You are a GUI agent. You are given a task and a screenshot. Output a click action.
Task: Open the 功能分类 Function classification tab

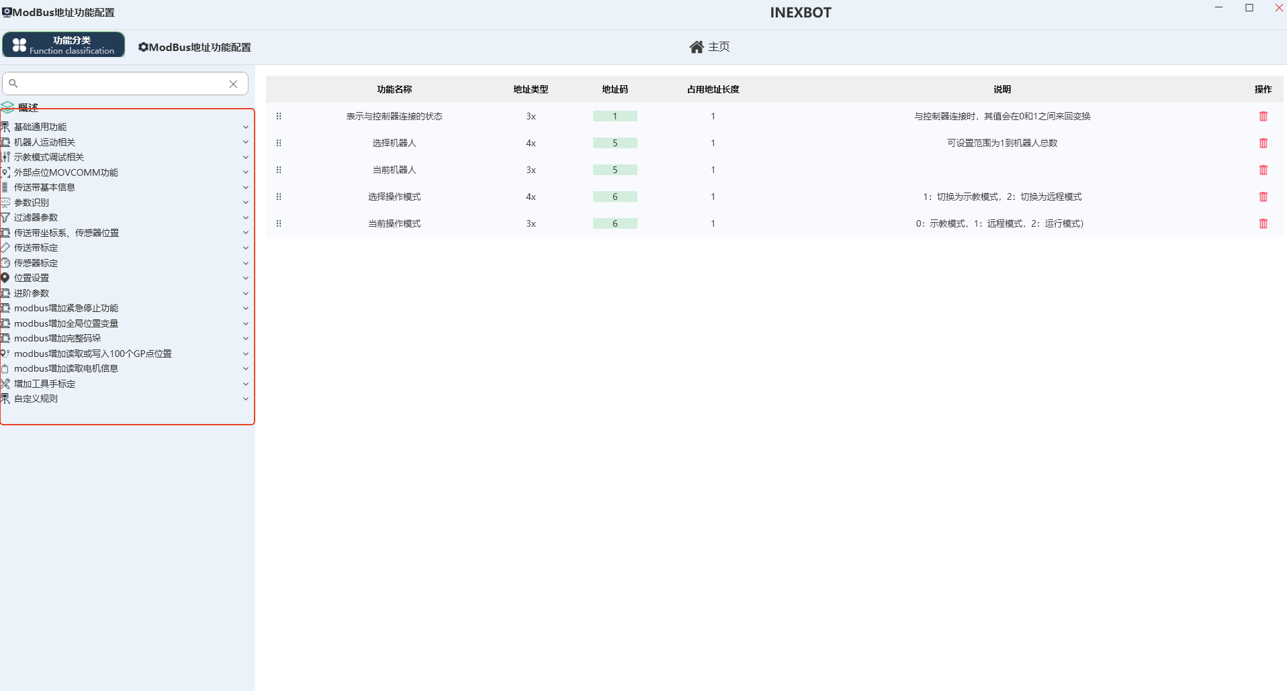point(64,45)
